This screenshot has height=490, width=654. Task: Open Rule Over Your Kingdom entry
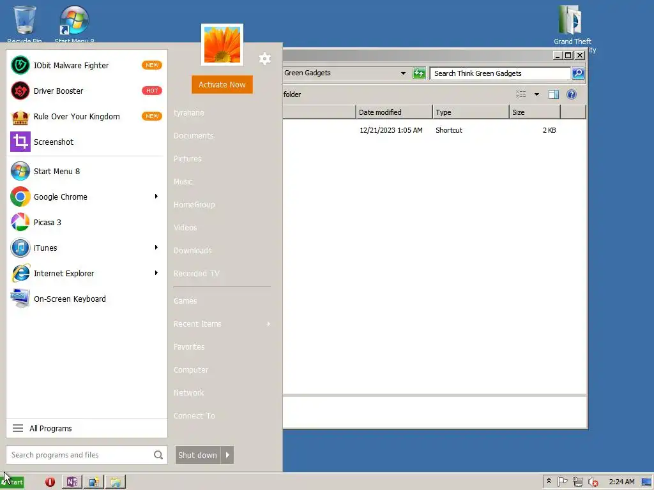[x=87, y=116]
